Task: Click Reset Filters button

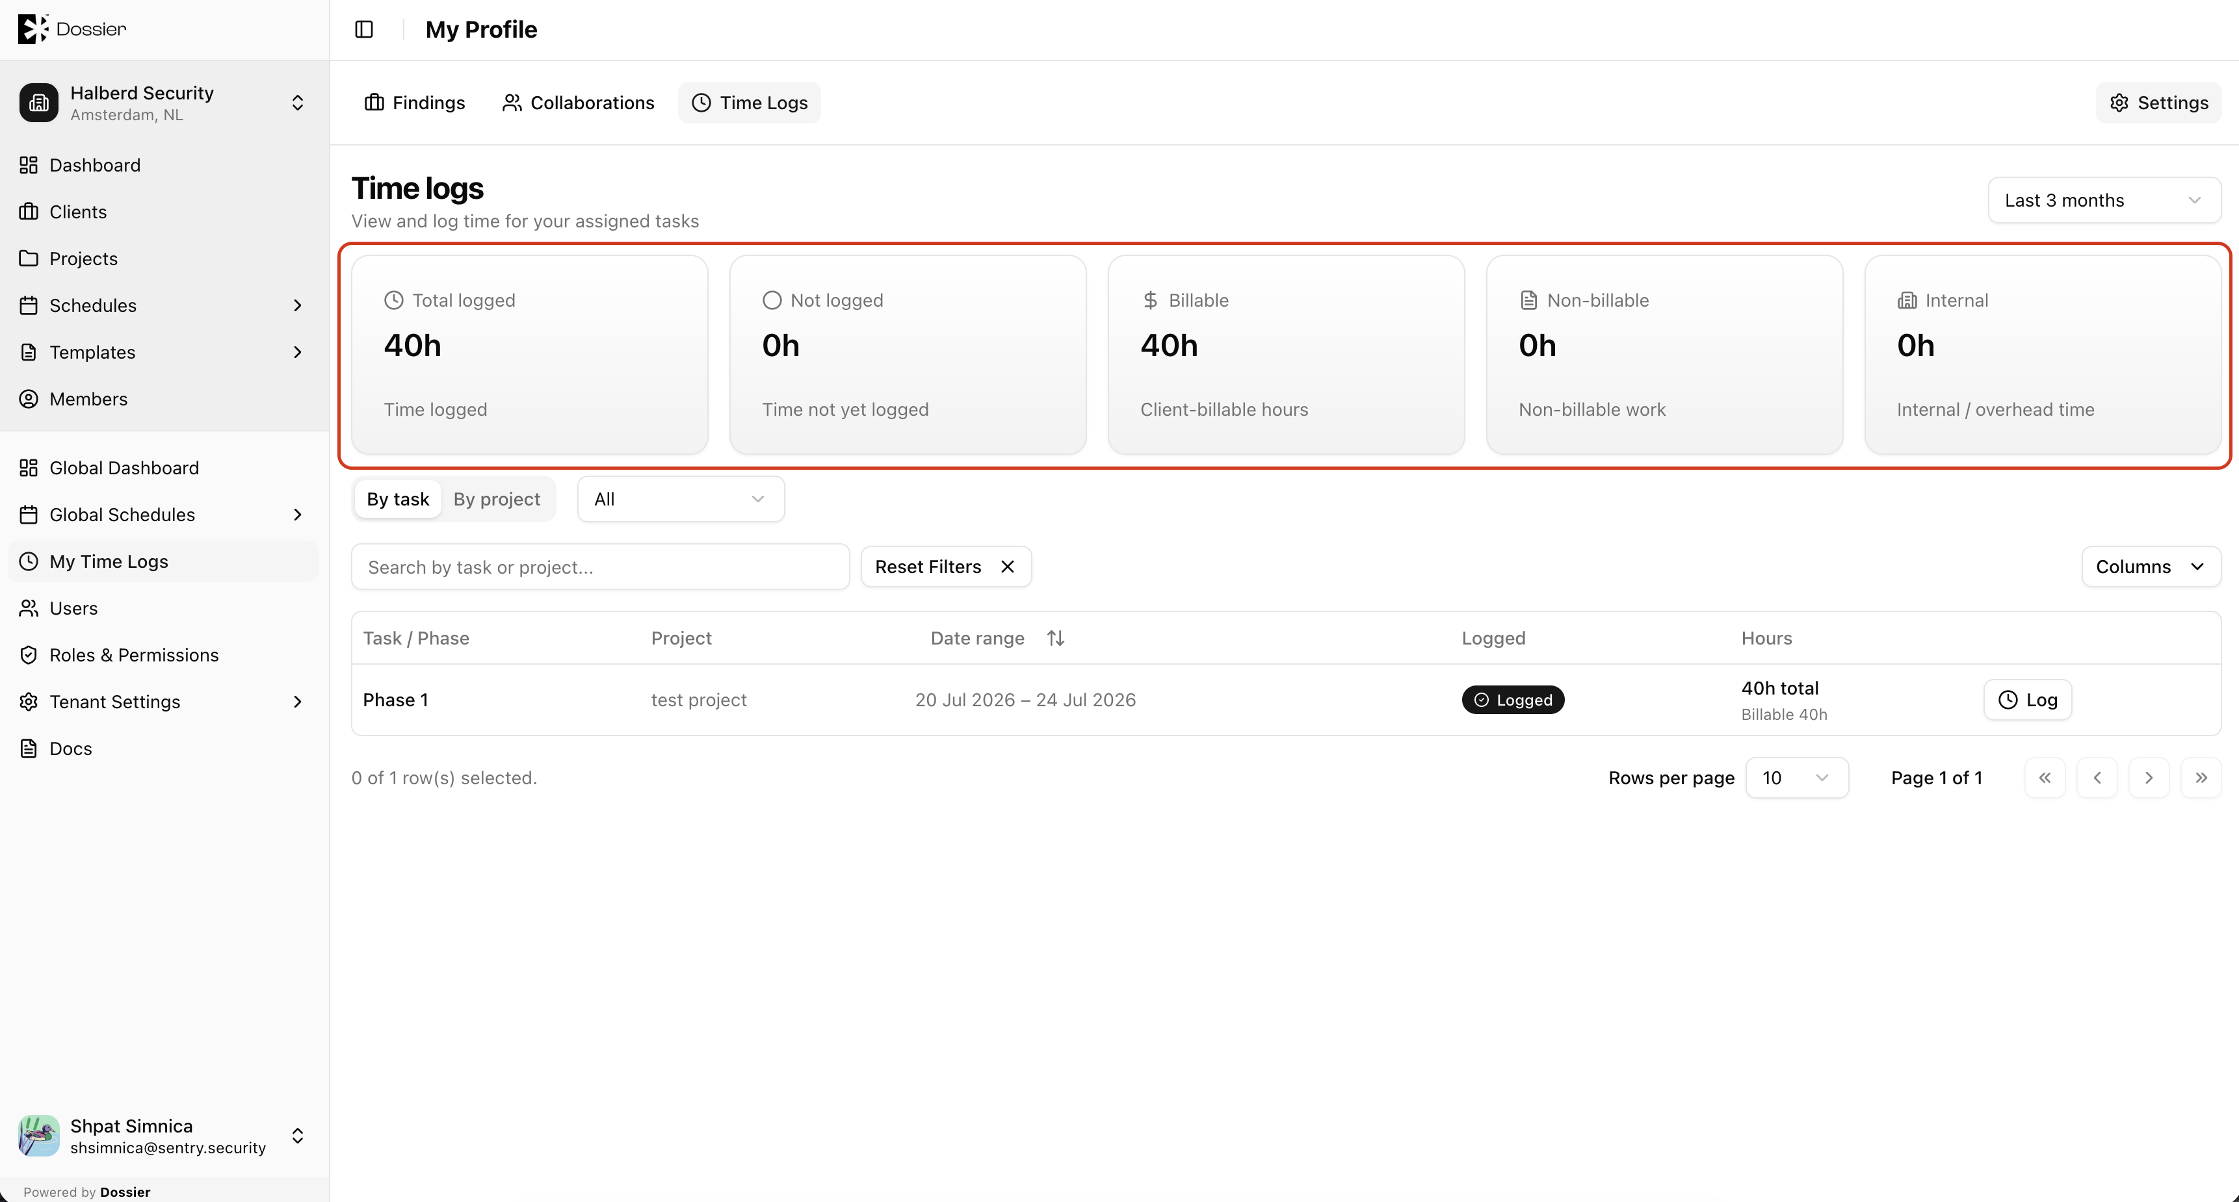Action: [946, 567]
